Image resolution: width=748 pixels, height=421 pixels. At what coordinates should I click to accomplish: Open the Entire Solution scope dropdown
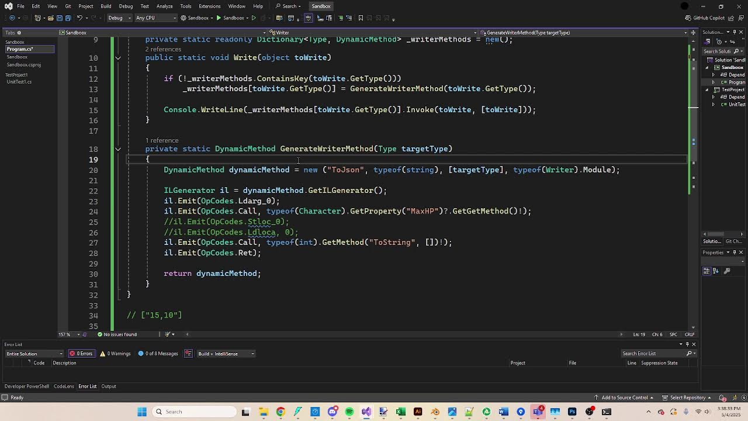(x=34, y=354)
